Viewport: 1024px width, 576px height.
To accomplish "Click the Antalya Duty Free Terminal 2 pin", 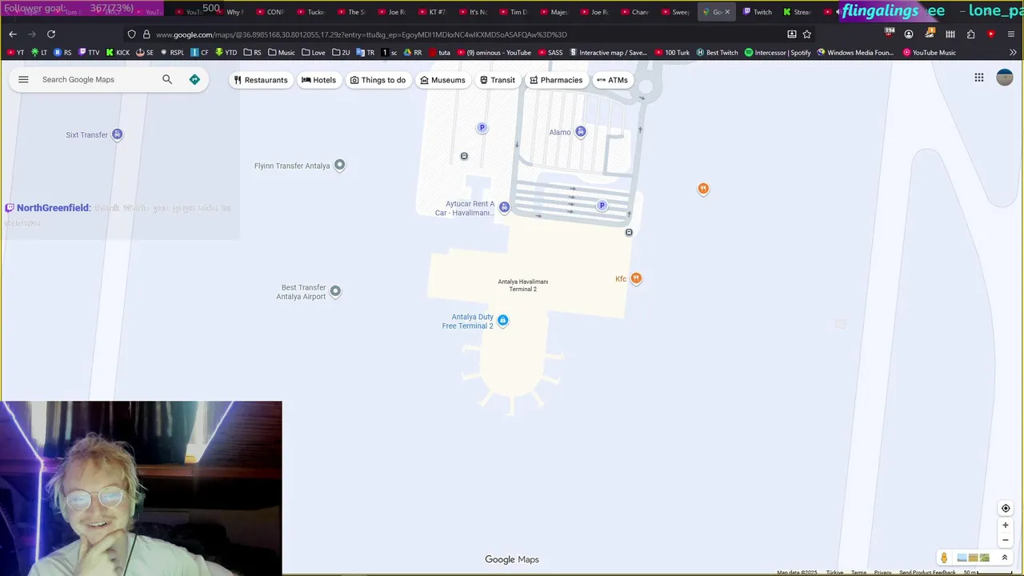I will click(x=502, y=321).
